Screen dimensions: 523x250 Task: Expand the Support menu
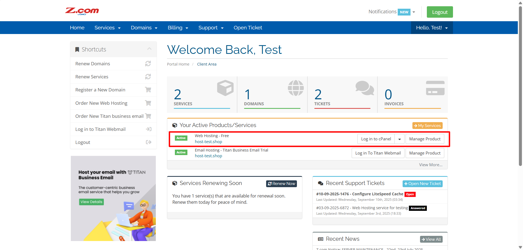[x=211, y=27]
